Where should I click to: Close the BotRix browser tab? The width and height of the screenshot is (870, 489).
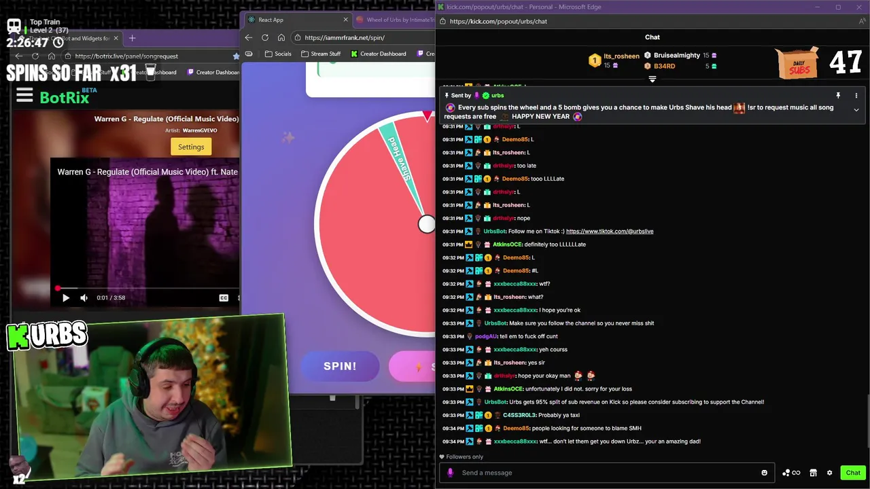click(116, 38)
